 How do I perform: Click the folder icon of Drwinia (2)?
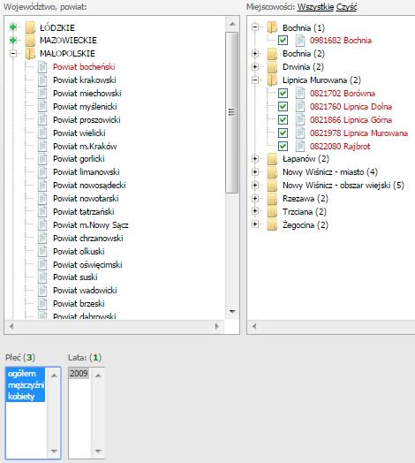(272, 67)
